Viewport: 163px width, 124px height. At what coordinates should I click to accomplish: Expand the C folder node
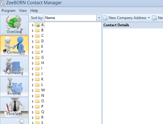[33, 36]
